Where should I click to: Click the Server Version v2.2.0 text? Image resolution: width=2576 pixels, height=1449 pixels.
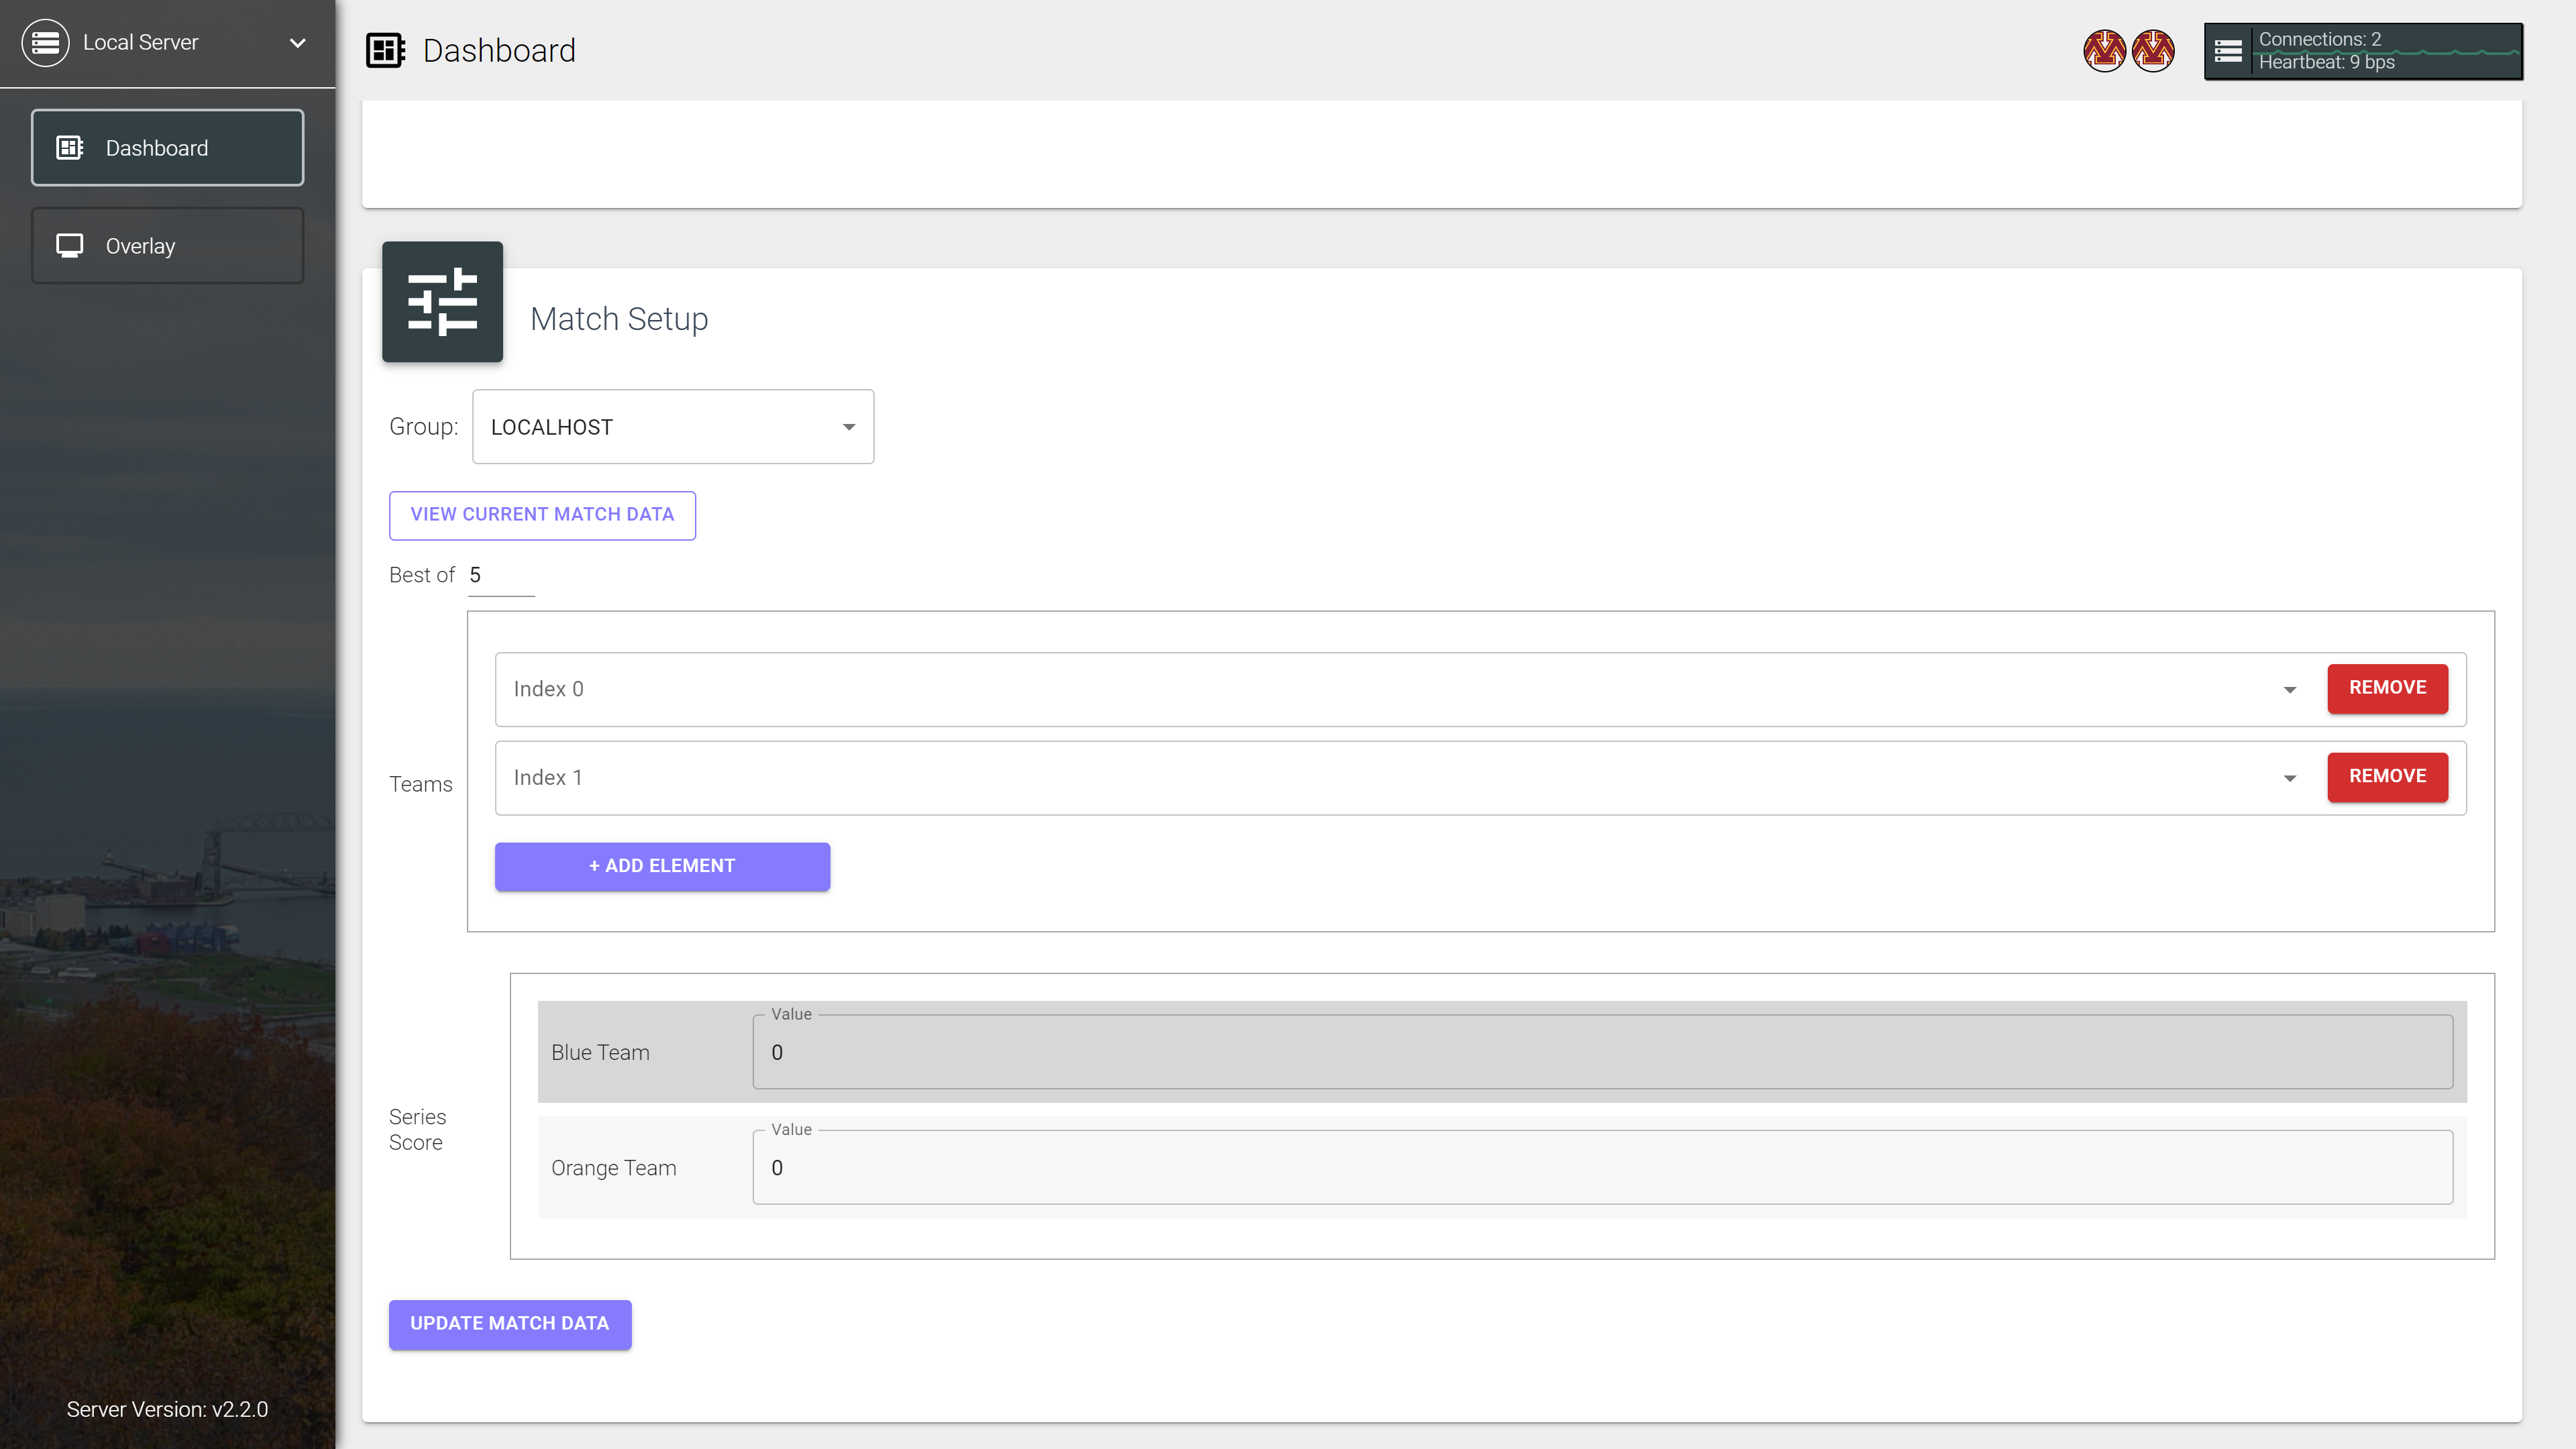click(167, 1409)
